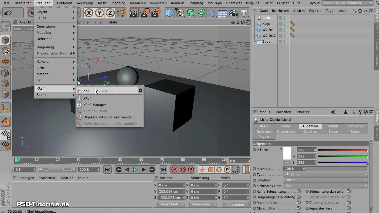
Task: Click the spline pen tool icon
Action: coord(180,13)
